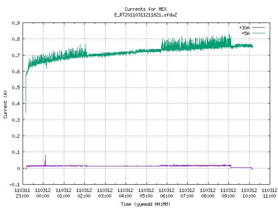The height and width of the screenshot is (208, 278).
Task: Click the x-axis tick 110312 06:00
Action: coord(166,193)
